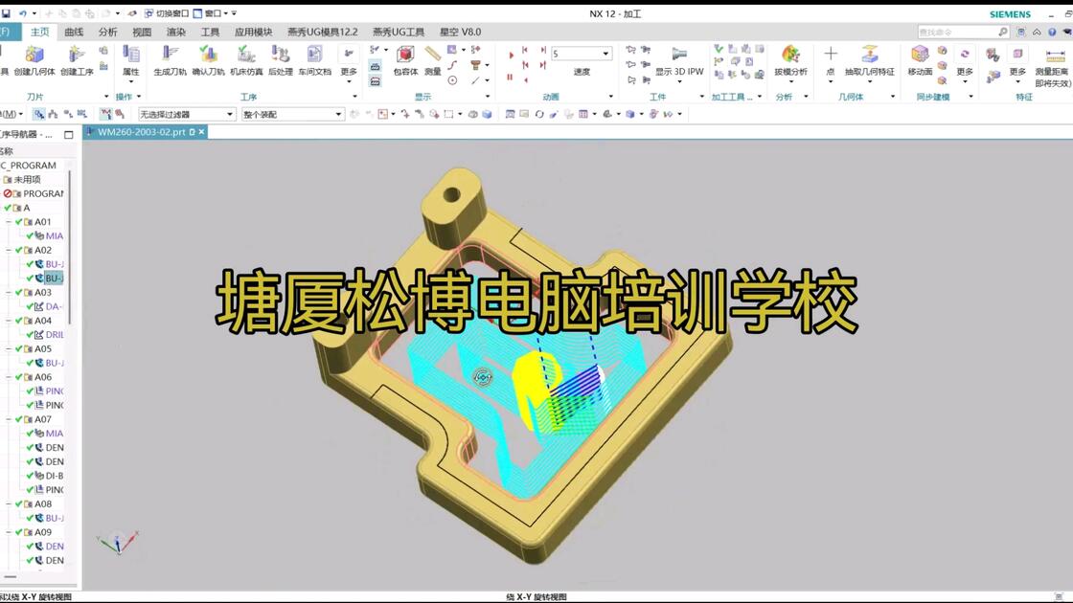Image resolution: width=1073 pixels, height=603 pixels.
Task: Click the animation Pause button
Action: [x=509, y=78]
